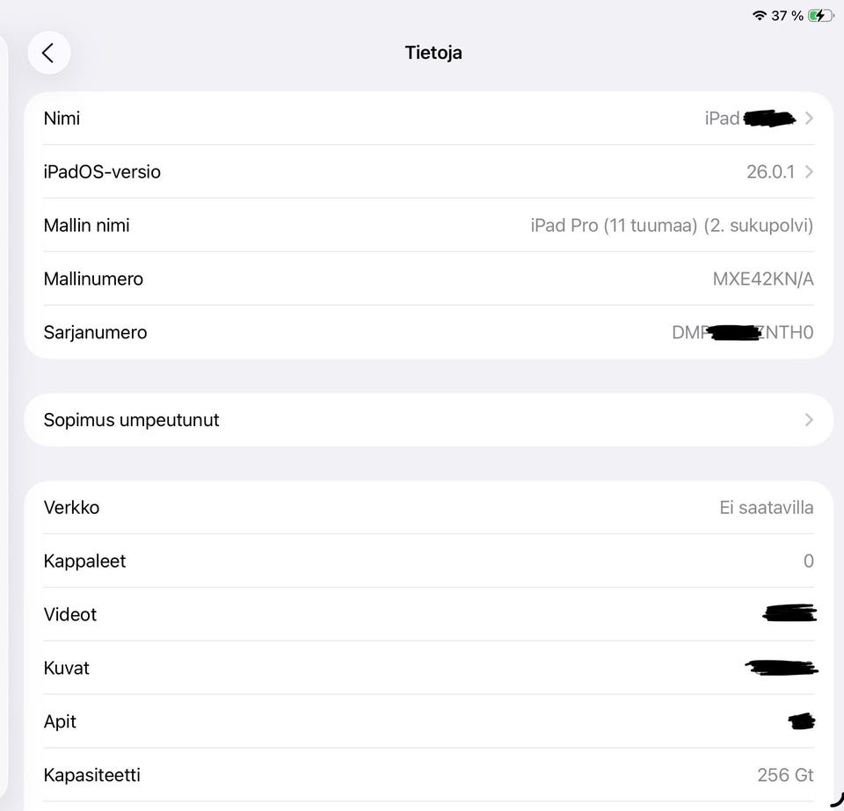
Task: Tap the Sarjanumero serial value
Action: (x=742, y=333)
